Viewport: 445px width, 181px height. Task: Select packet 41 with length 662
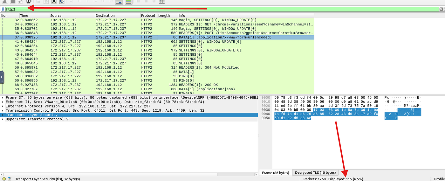pos(157,41)
